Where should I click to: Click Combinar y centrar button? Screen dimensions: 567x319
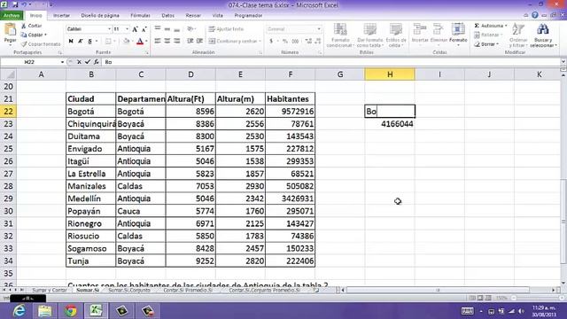coord(235,42)
